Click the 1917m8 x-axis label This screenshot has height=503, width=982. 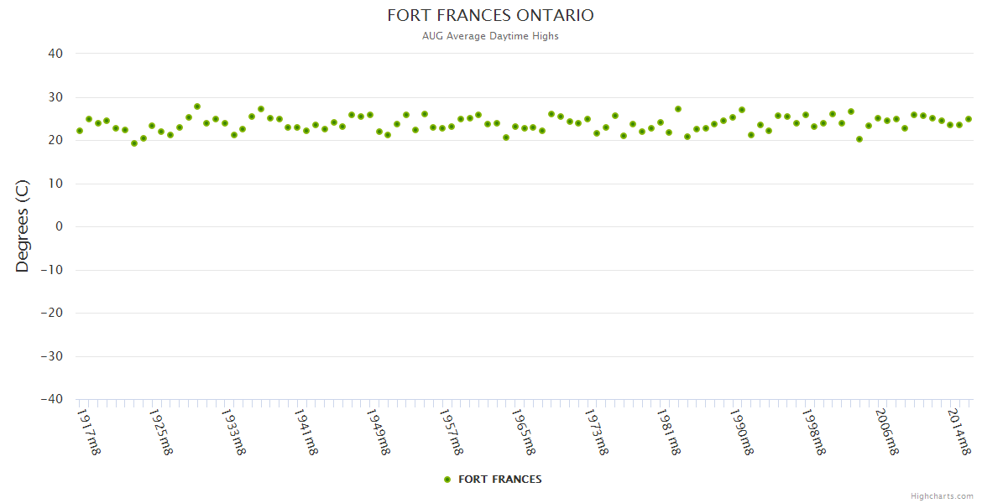[89, 431]
